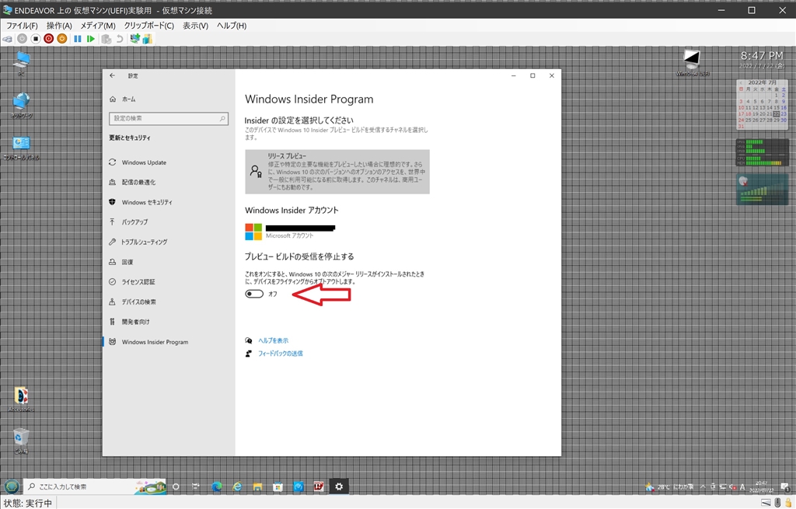Click the Settings back arrow
796x509 pixels.
[112, 75]
